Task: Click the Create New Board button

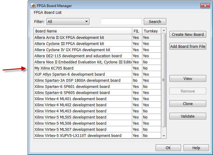Action: [187, 34]
